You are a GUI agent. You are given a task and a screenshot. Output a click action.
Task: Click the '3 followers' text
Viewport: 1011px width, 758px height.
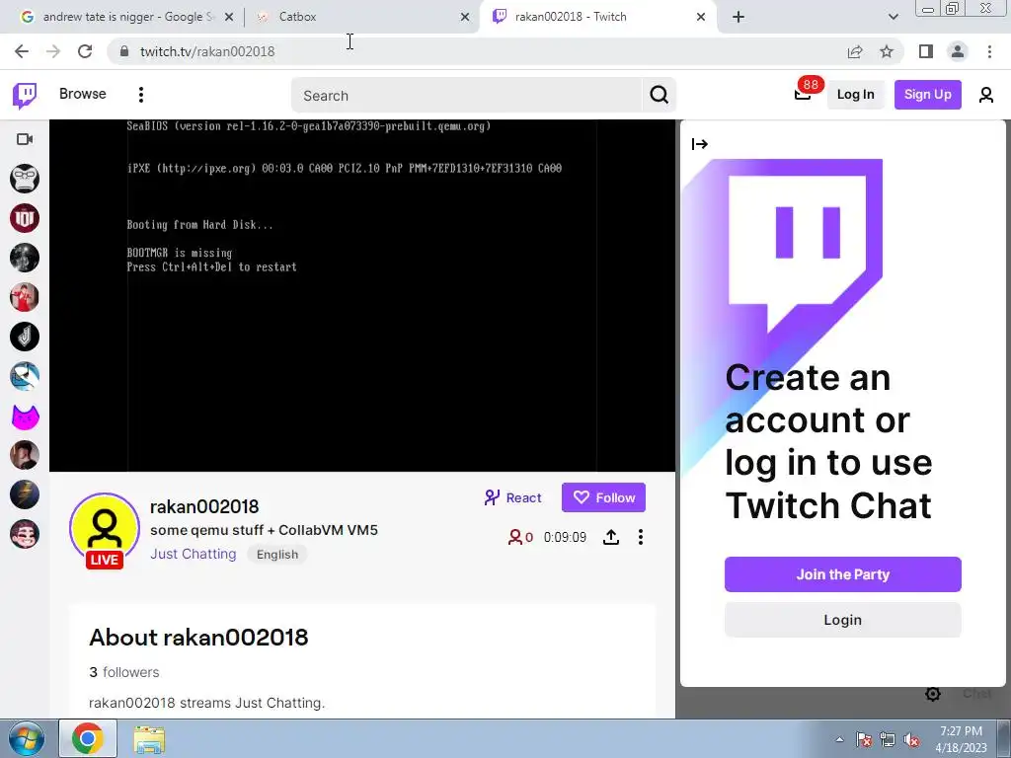123,672
